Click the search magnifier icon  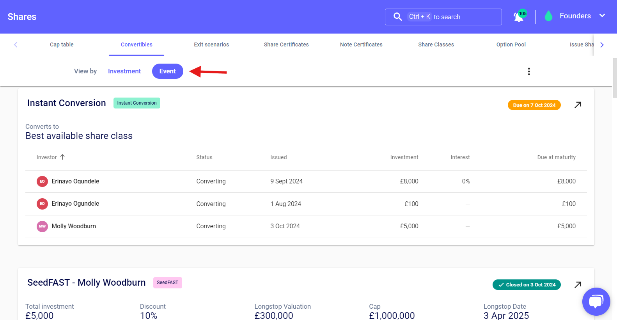pyautogui.click(x=397, y=17)
